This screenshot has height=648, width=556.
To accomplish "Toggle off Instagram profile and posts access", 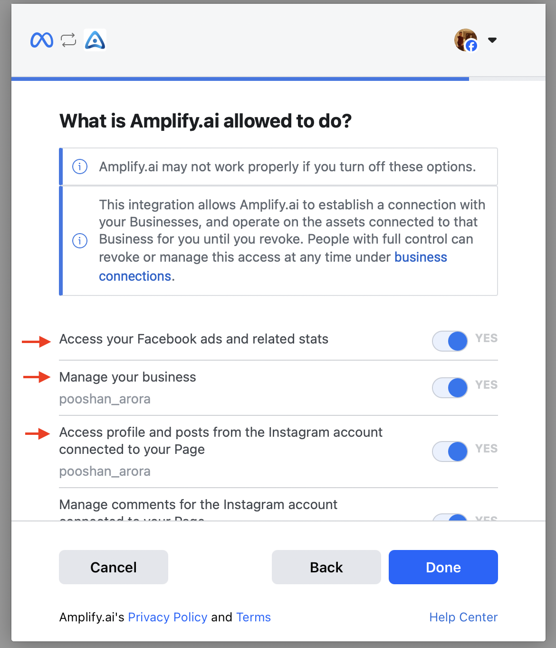I will tap(450, 452).
